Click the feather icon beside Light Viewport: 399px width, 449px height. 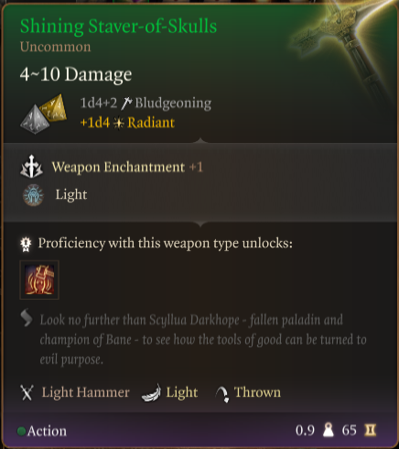tap(151, 393)
